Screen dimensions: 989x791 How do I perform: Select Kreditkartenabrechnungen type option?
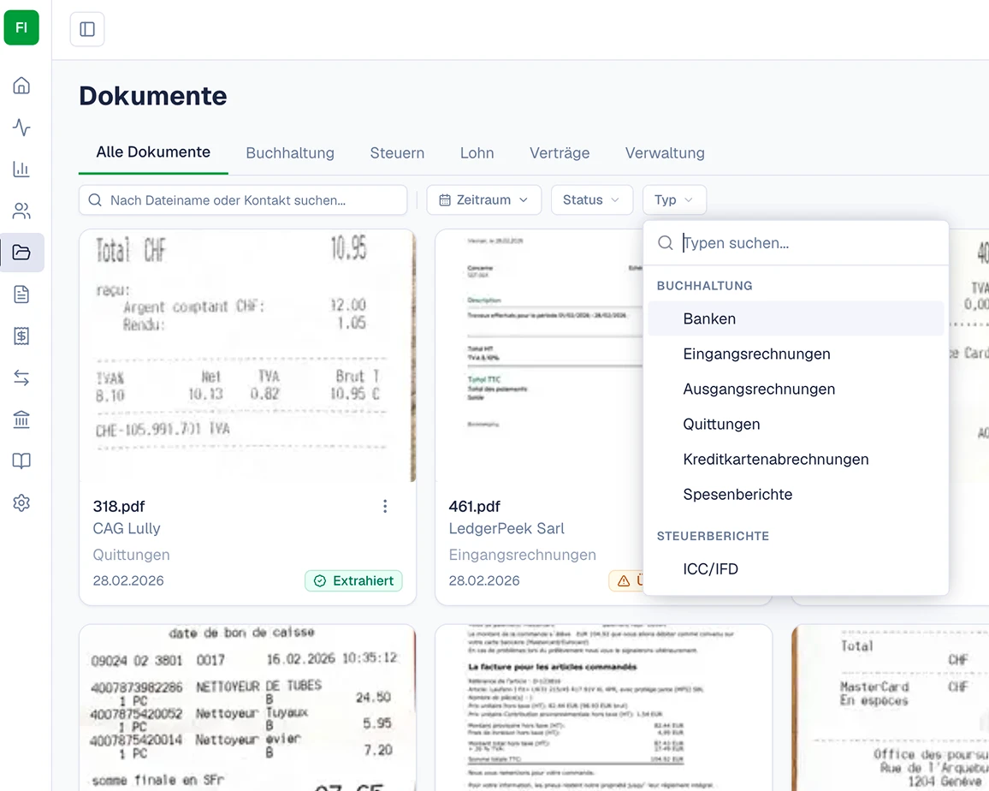pos(796,460)
